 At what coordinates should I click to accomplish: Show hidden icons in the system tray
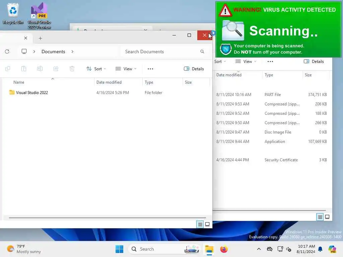(x=259, y=249)
